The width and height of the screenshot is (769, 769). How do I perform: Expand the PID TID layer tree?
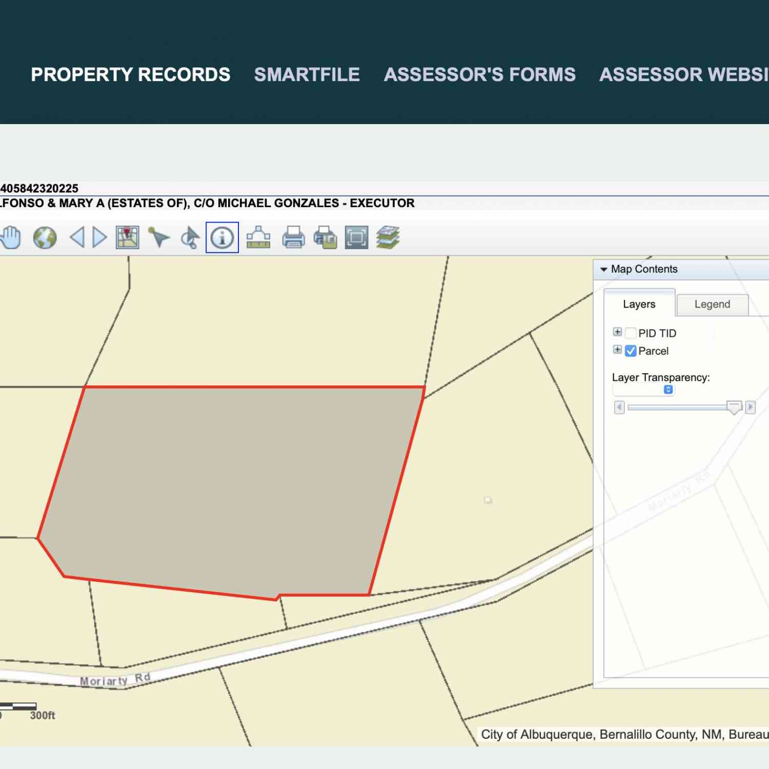click(617, 332)
